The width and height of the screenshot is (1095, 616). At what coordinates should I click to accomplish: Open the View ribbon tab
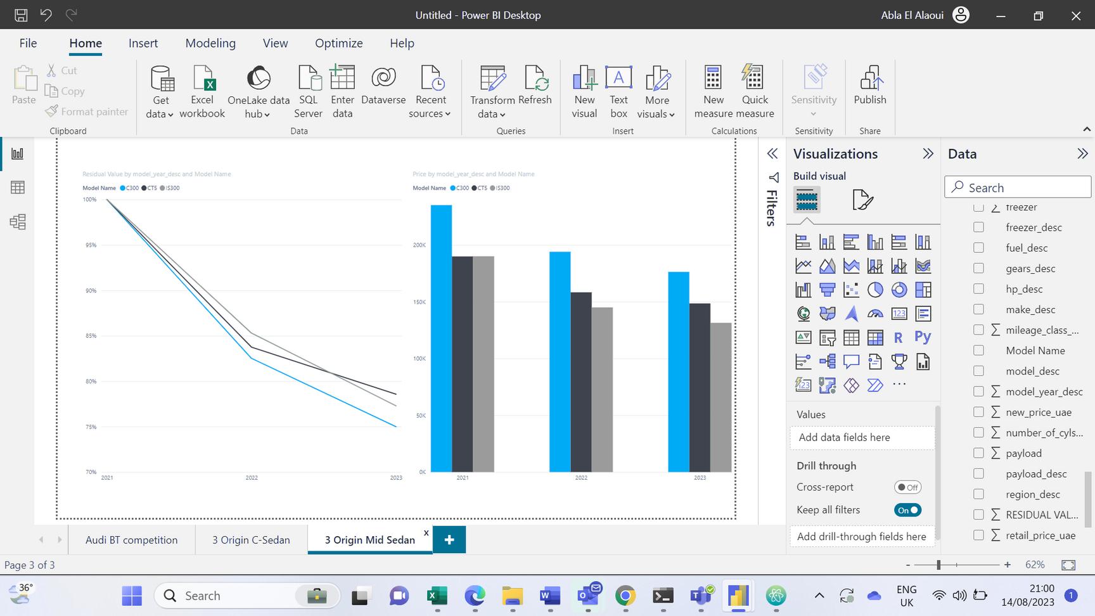pos(275,43)
